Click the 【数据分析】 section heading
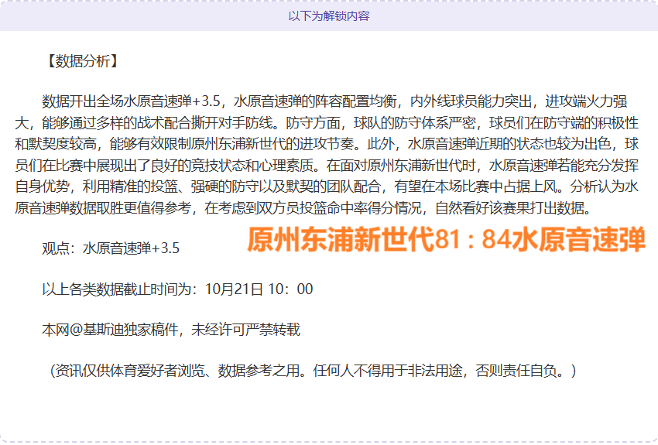658x445 pixels. click(x=81, y=62)
